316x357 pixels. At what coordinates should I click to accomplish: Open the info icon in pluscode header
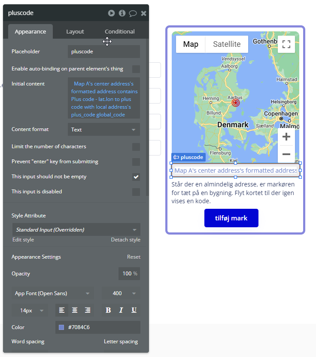122,13
